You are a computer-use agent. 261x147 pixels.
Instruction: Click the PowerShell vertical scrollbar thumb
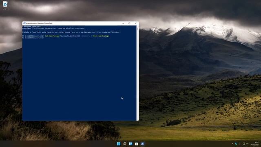click(x=137, y=29)
